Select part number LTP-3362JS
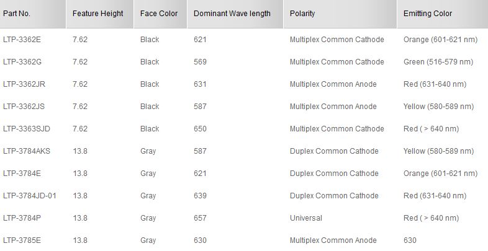The width and height of the screenshot is (488, 251). [24, 107]
